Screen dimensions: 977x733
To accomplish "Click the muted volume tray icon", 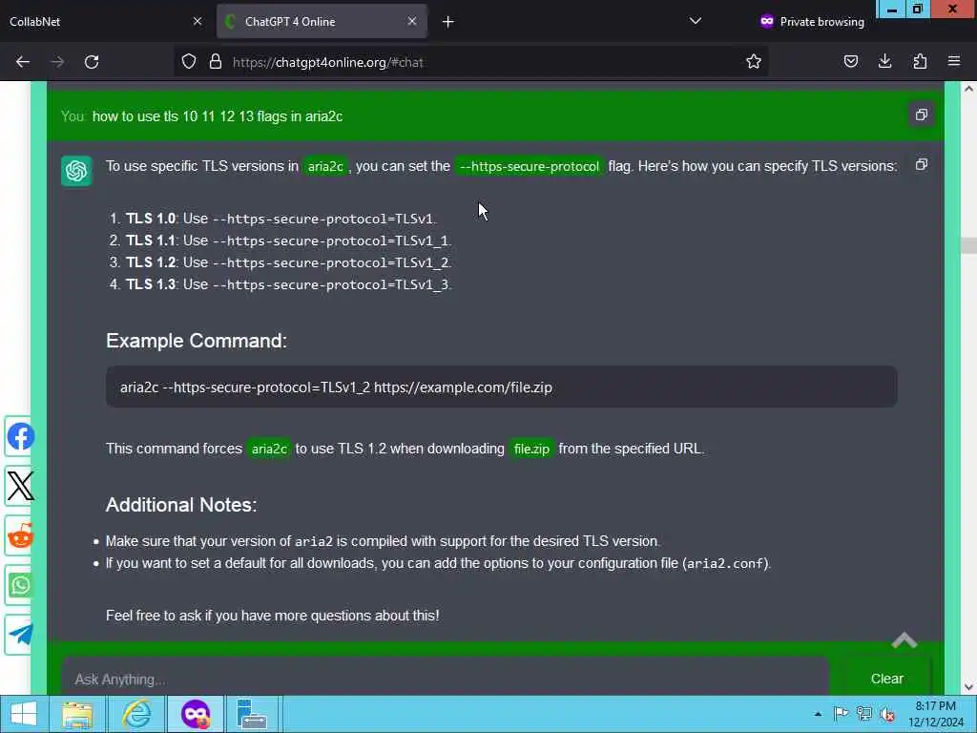I will [x=887, y=714].
